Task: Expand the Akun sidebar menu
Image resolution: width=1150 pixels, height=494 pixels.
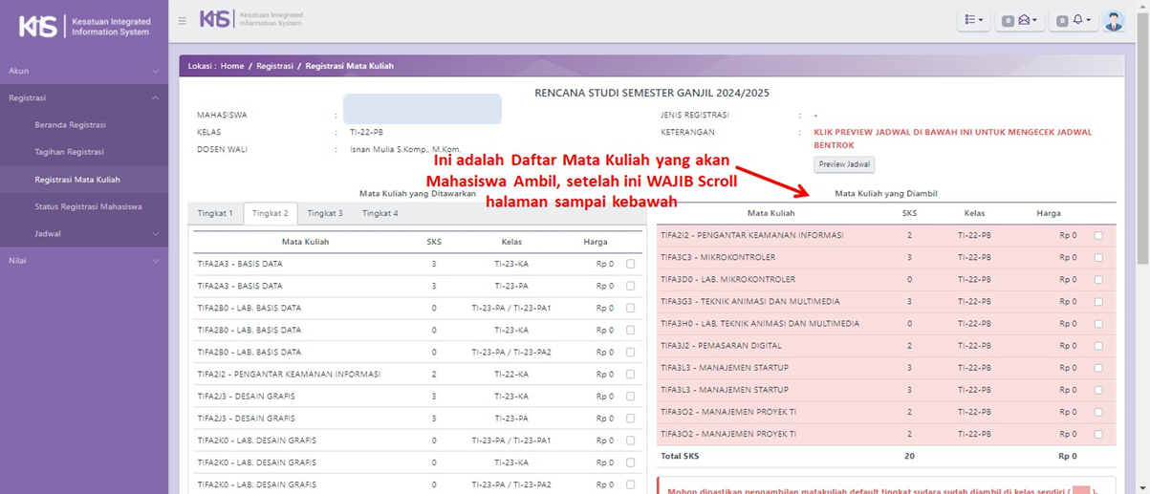Action: 84,71
